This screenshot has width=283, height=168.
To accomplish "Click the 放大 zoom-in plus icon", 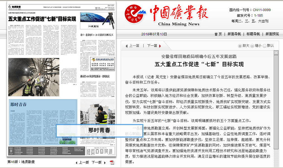I will 239,46.
